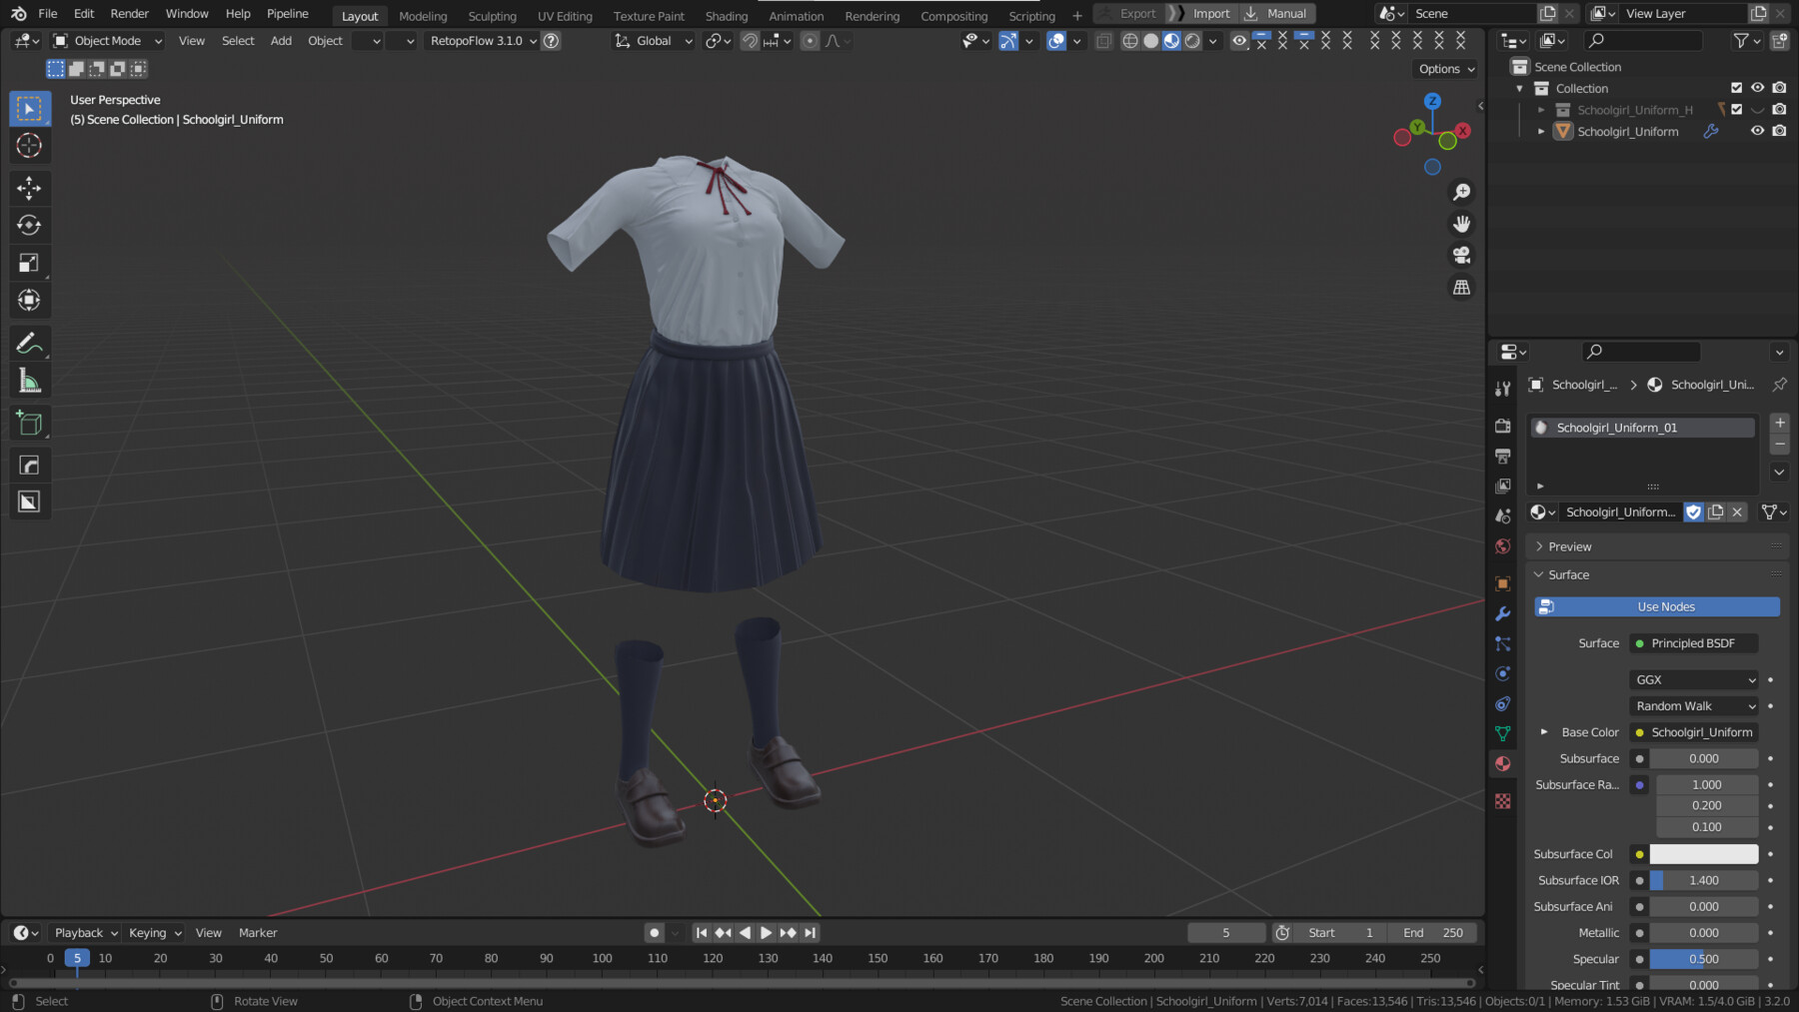Select the Move tool in the toolbar
This screenshot has width=1799, height=1012.
pyautogui.click(x=30, y=188)
